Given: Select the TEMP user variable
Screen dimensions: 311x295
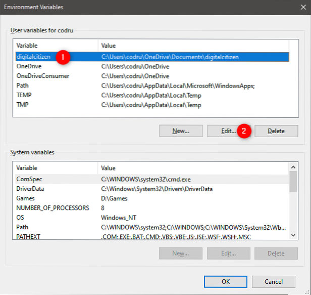Looking at the screenshot, I should [x=24, y=95].
